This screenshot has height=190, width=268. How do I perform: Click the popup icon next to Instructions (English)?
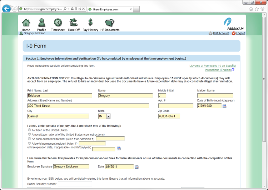[233, 70]
